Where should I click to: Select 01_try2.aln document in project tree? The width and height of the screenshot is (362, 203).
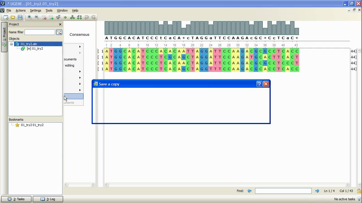click(29, 44)
